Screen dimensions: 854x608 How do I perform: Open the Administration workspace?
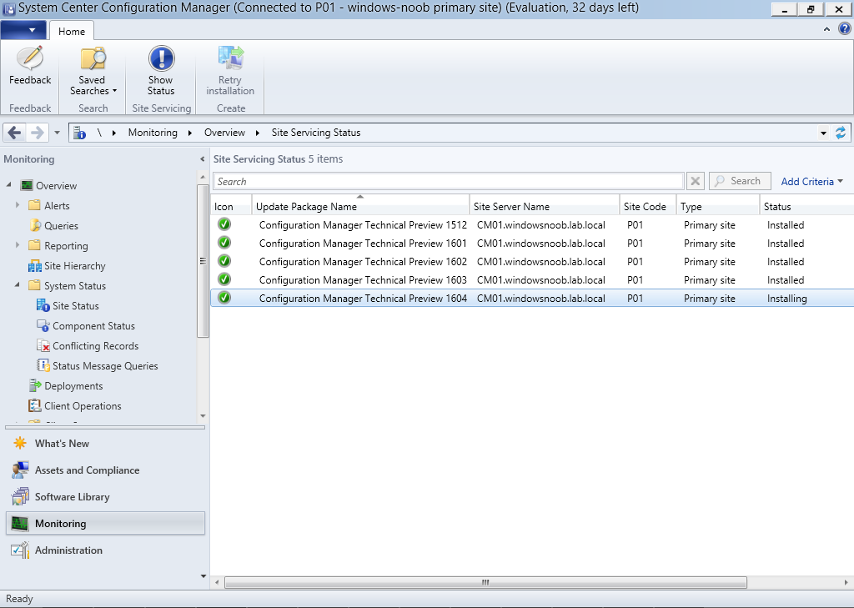(68, 550)
